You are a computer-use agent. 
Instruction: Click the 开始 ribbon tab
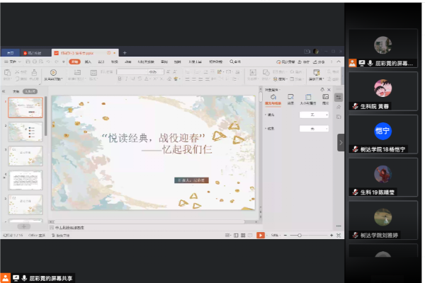pos(74,62)
